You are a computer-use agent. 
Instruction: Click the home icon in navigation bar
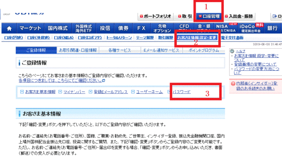[x=9, y=28]
